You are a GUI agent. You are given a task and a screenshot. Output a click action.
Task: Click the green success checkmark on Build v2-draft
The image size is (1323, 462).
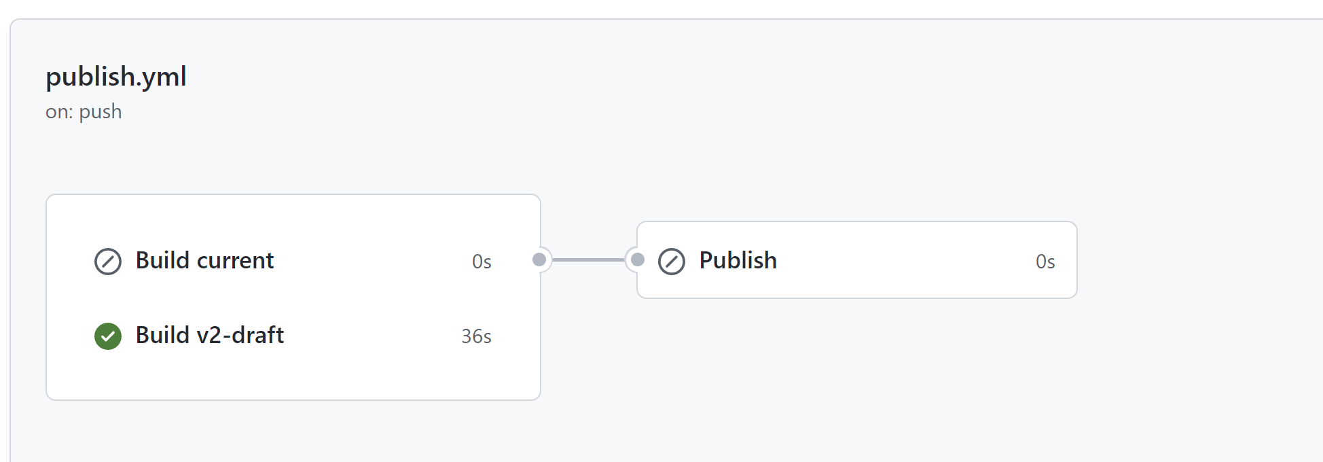click(x=107, y=336)
